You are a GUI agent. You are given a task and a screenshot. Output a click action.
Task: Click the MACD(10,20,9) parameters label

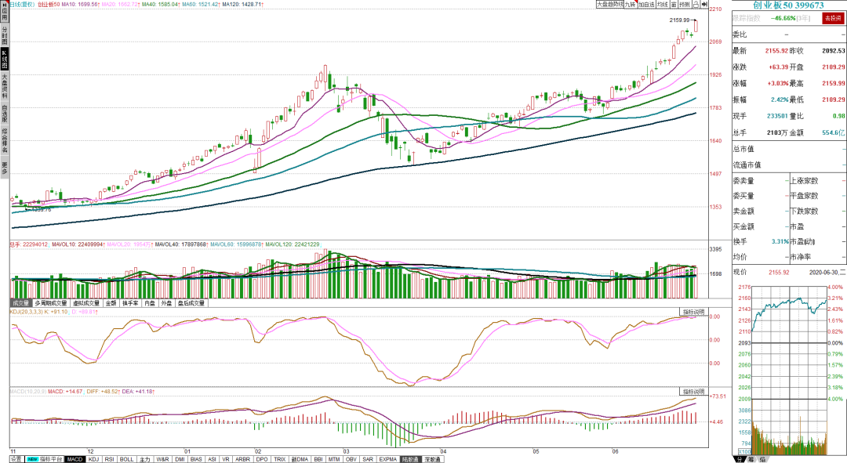coord(28,391)
